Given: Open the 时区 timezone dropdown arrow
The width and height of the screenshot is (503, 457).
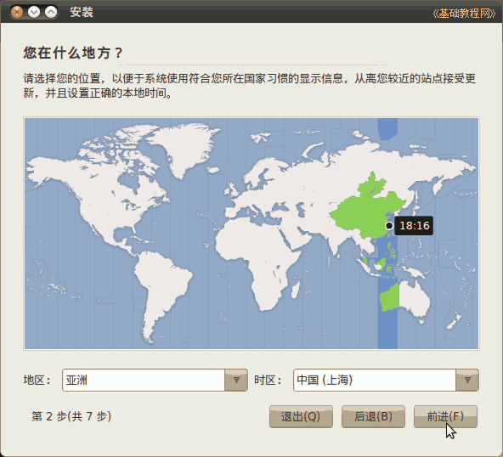Looking at the screenshot, I should point(467,380).
